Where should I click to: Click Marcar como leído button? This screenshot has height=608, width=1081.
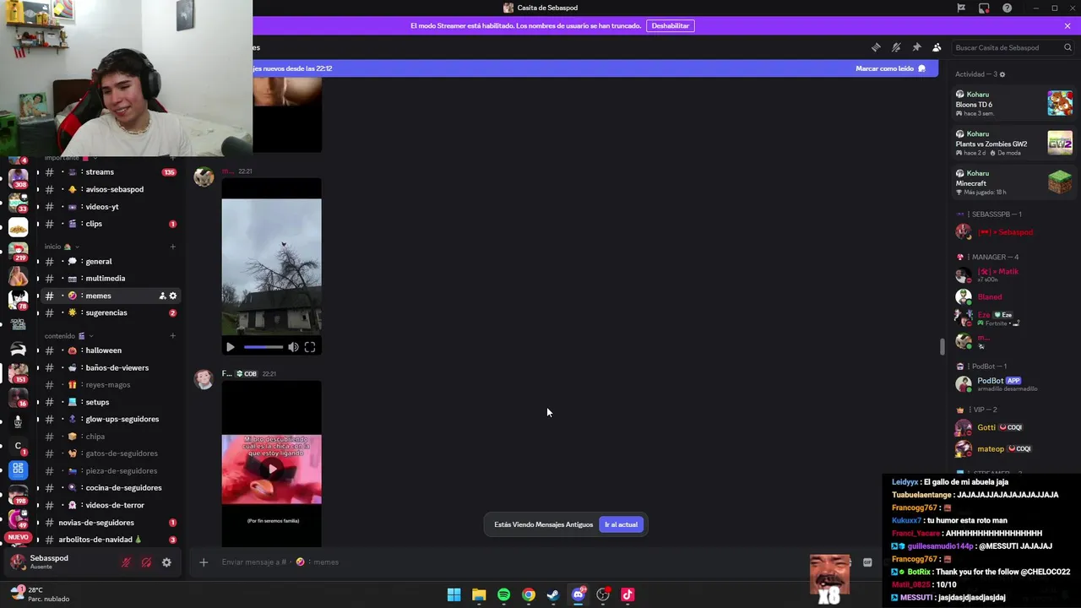pos(890,68)
